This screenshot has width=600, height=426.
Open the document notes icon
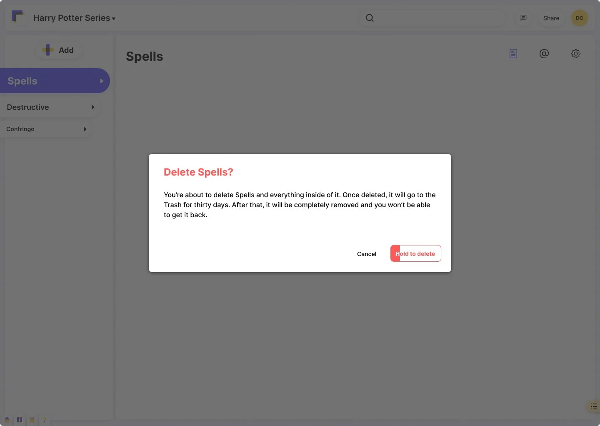[513, 54]
